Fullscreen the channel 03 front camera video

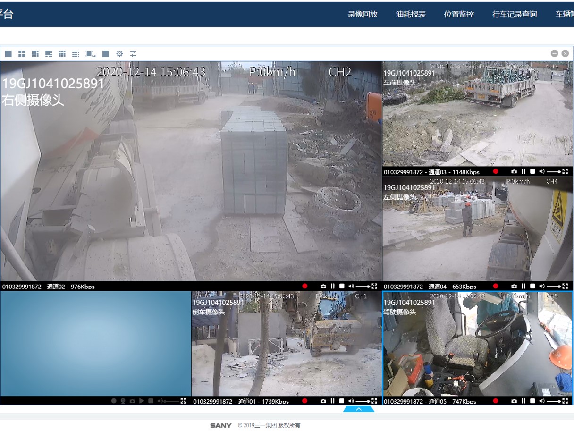(x=565, y=172)
